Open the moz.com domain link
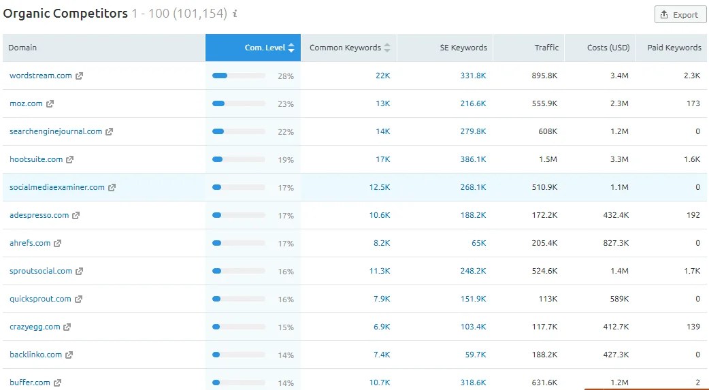The image size is (709, 390). [x=26, y=103]
